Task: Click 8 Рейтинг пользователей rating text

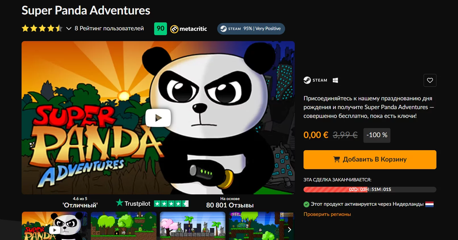Action: pos(109,28)
